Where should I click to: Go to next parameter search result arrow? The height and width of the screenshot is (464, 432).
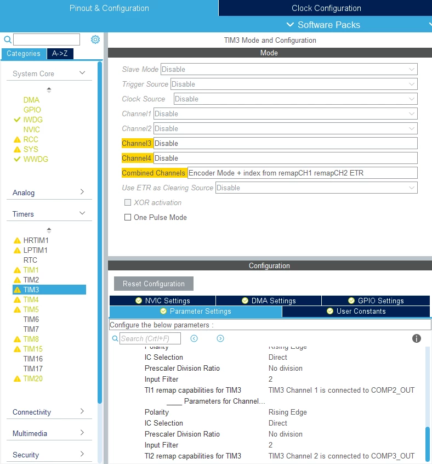point(220,338)
